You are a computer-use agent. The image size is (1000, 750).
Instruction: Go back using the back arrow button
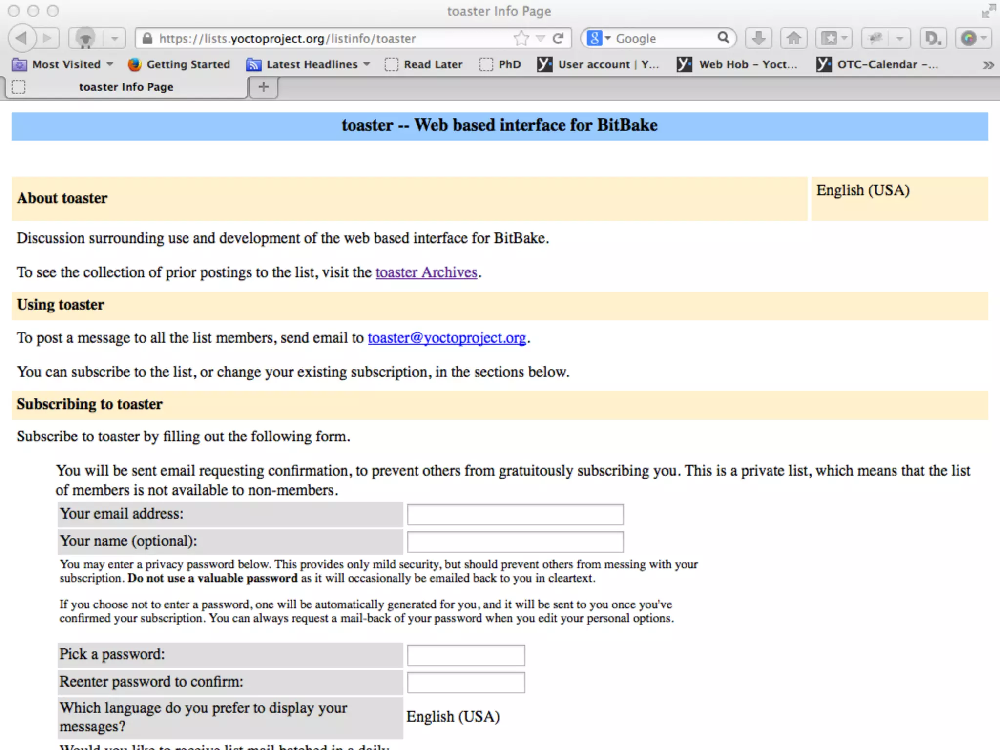click(22, 38)
